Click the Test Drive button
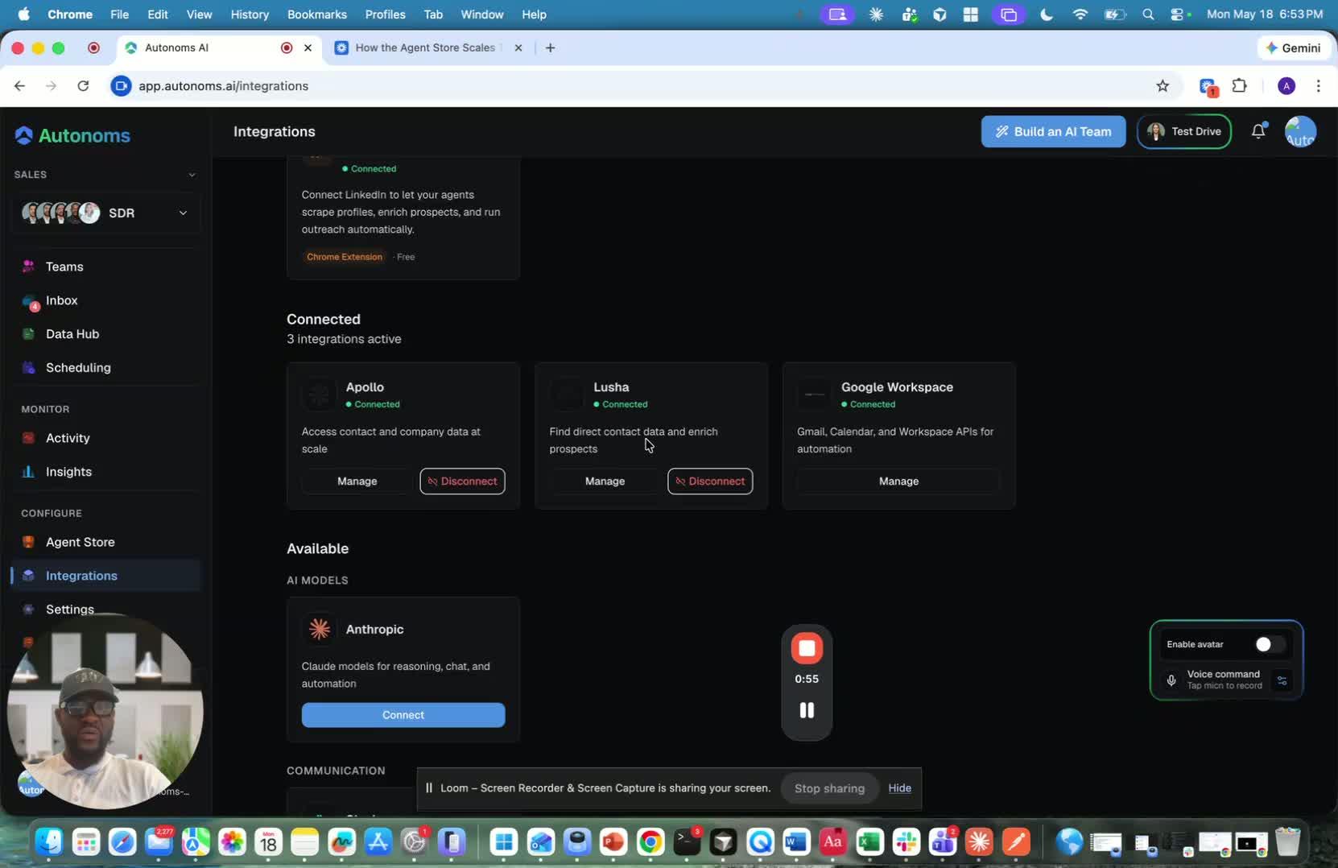The image size is (1338, 868). [1183, 131]
